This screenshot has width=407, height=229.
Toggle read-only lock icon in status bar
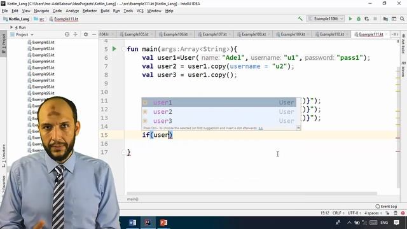(x=387, y=213)
